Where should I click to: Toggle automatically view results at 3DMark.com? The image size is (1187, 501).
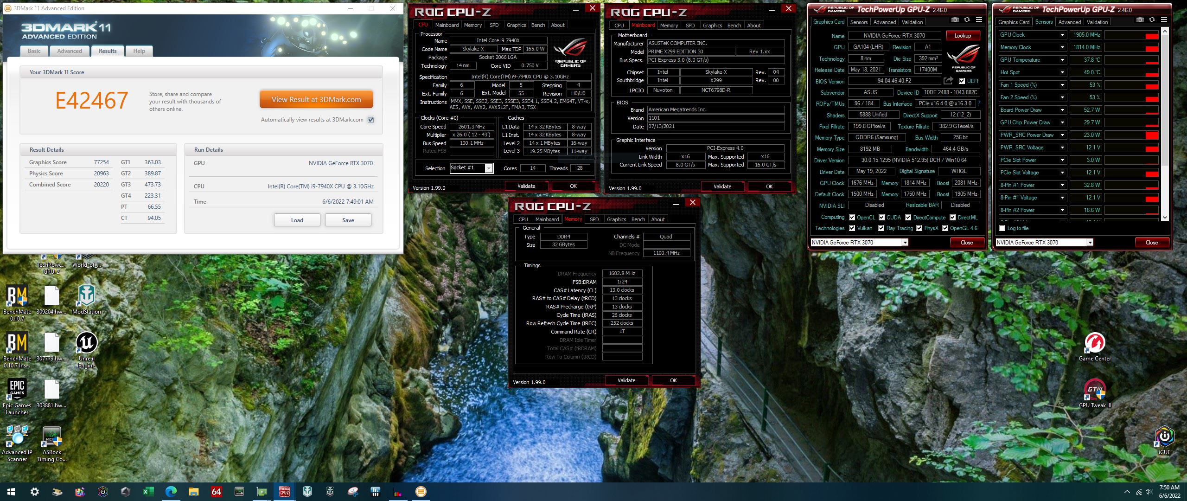click(x=370, y=120)
